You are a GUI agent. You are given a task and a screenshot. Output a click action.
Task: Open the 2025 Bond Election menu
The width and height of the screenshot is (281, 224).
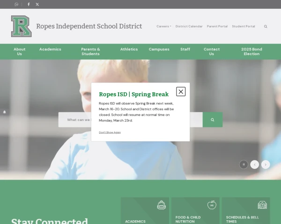[251, 51]
